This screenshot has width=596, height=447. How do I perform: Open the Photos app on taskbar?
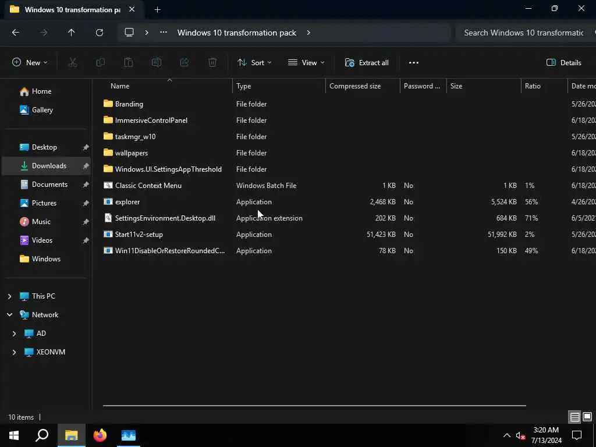129,435
